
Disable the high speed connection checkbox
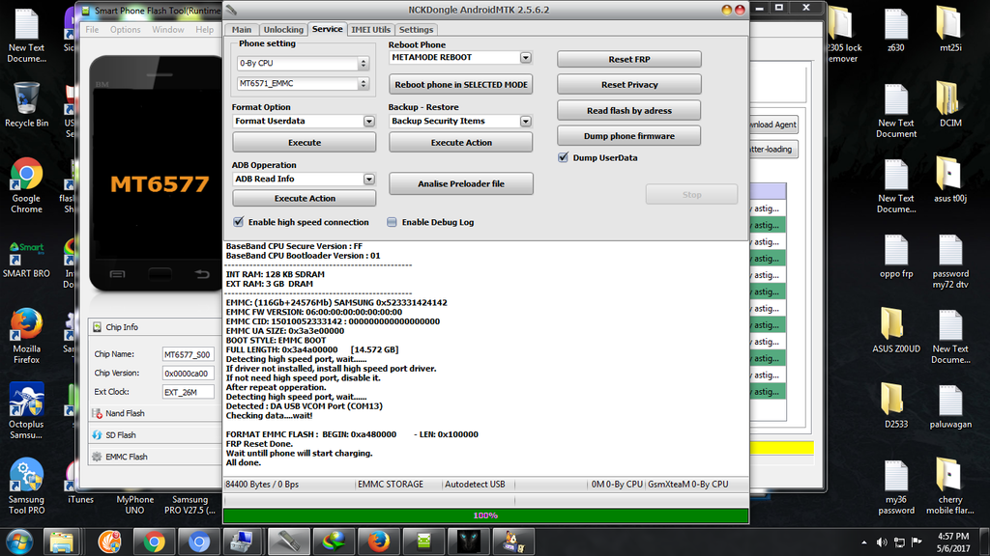click(x=239, y=222)
